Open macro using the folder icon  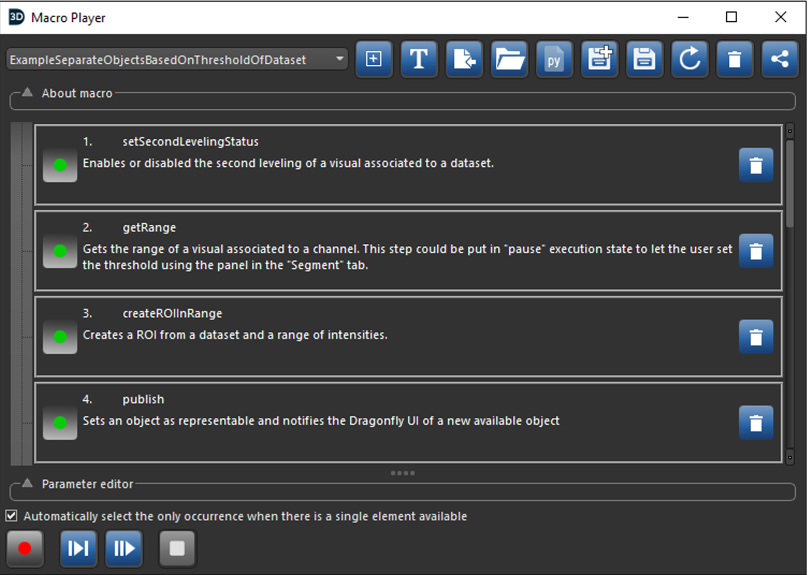tap(509, 59)
